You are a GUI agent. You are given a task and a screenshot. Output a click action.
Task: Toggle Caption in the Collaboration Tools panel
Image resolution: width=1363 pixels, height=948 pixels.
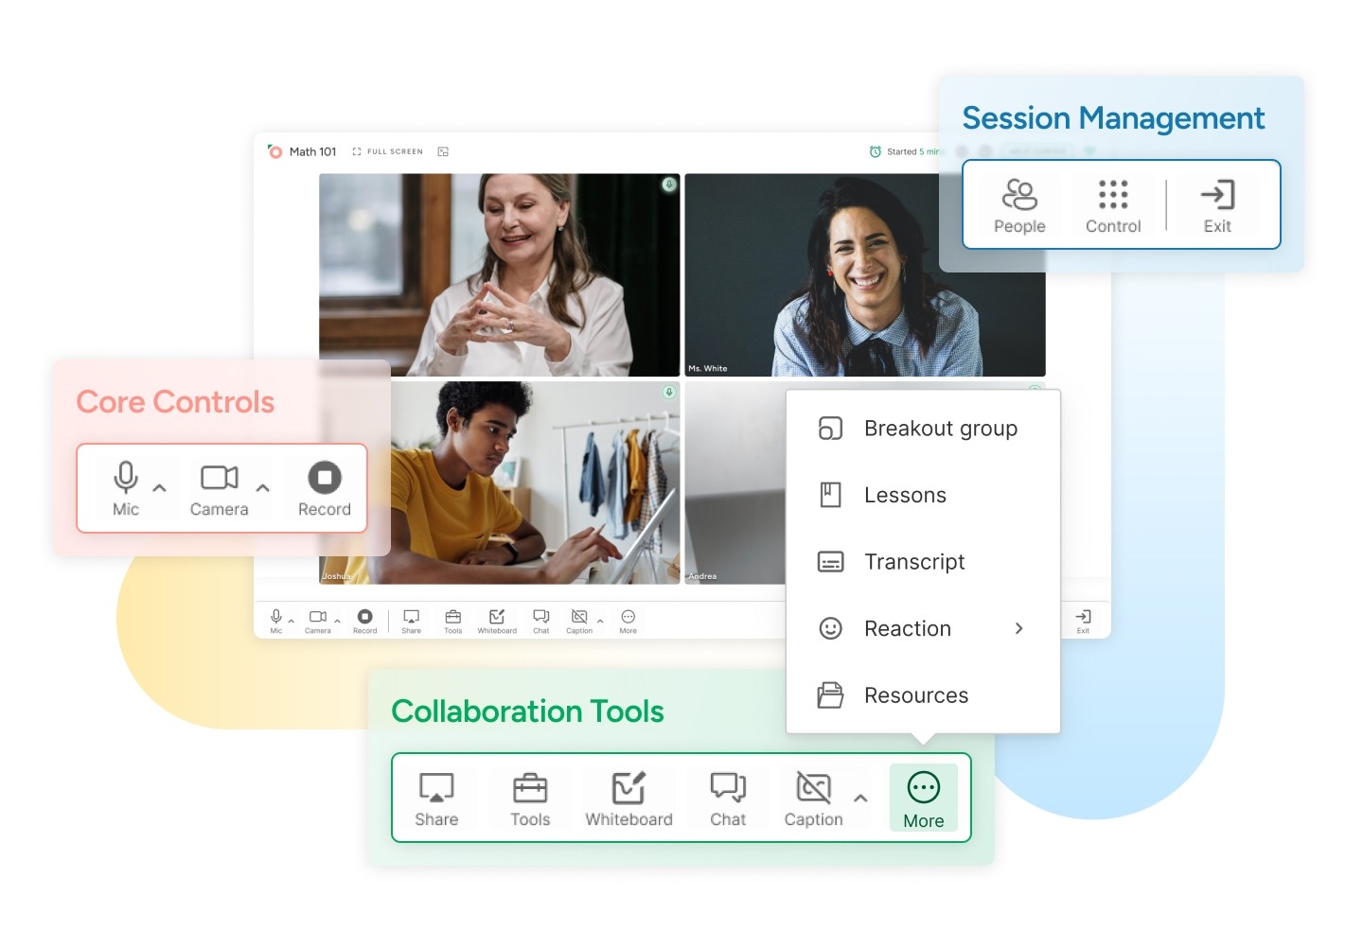[x=813, y=799]
